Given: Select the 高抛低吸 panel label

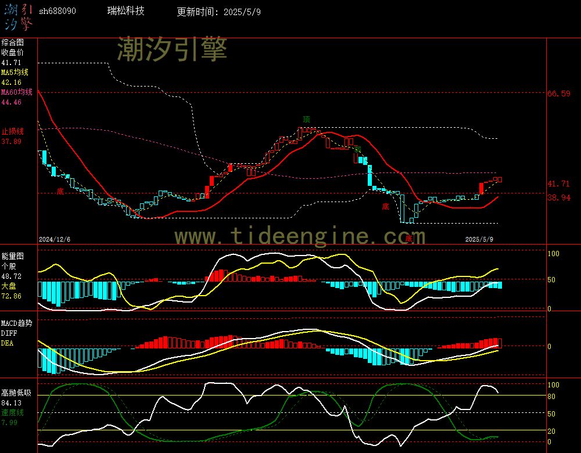Looking at the screenshot, I should point(16,393).
